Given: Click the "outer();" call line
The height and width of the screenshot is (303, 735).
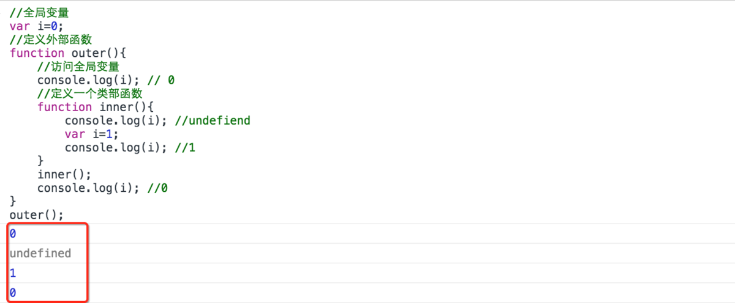Looking at the screenshot, I should click(x=36, y=215).
